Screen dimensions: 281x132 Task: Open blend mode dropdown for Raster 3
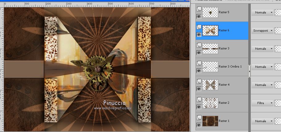[262, 49]
